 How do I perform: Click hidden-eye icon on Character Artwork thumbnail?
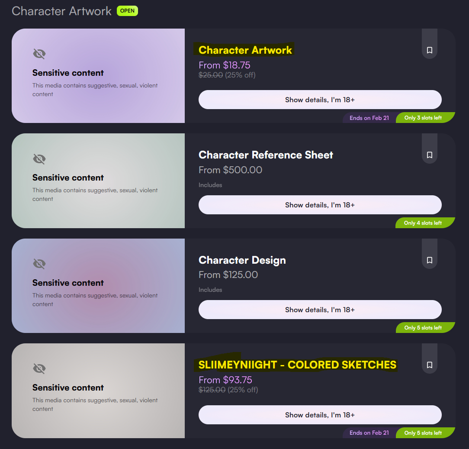pos(39,54)
